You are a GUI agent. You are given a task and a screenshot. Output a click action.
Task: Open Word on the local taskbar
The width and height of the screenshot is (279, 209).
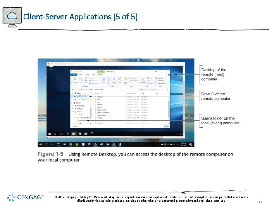[x=114, y=144]
